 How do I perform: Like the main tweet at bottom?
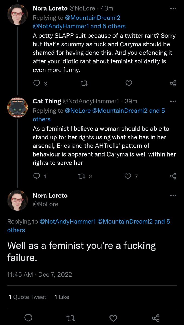tap(113, 318)
